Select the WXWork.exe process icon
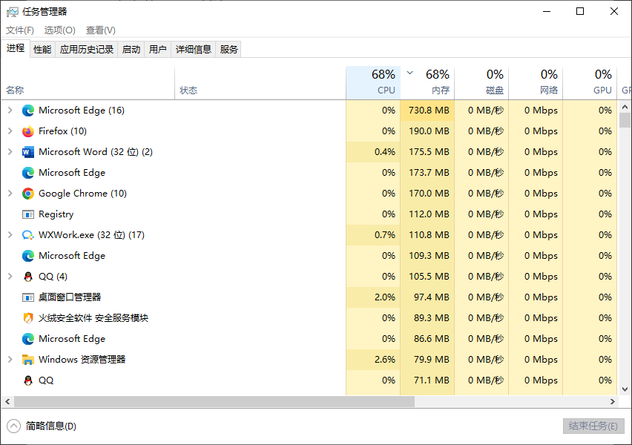The width and height of the screenshot is (632, 445). click(28, 235)
